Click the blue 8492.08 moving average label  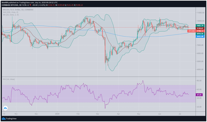coord(200,36)
